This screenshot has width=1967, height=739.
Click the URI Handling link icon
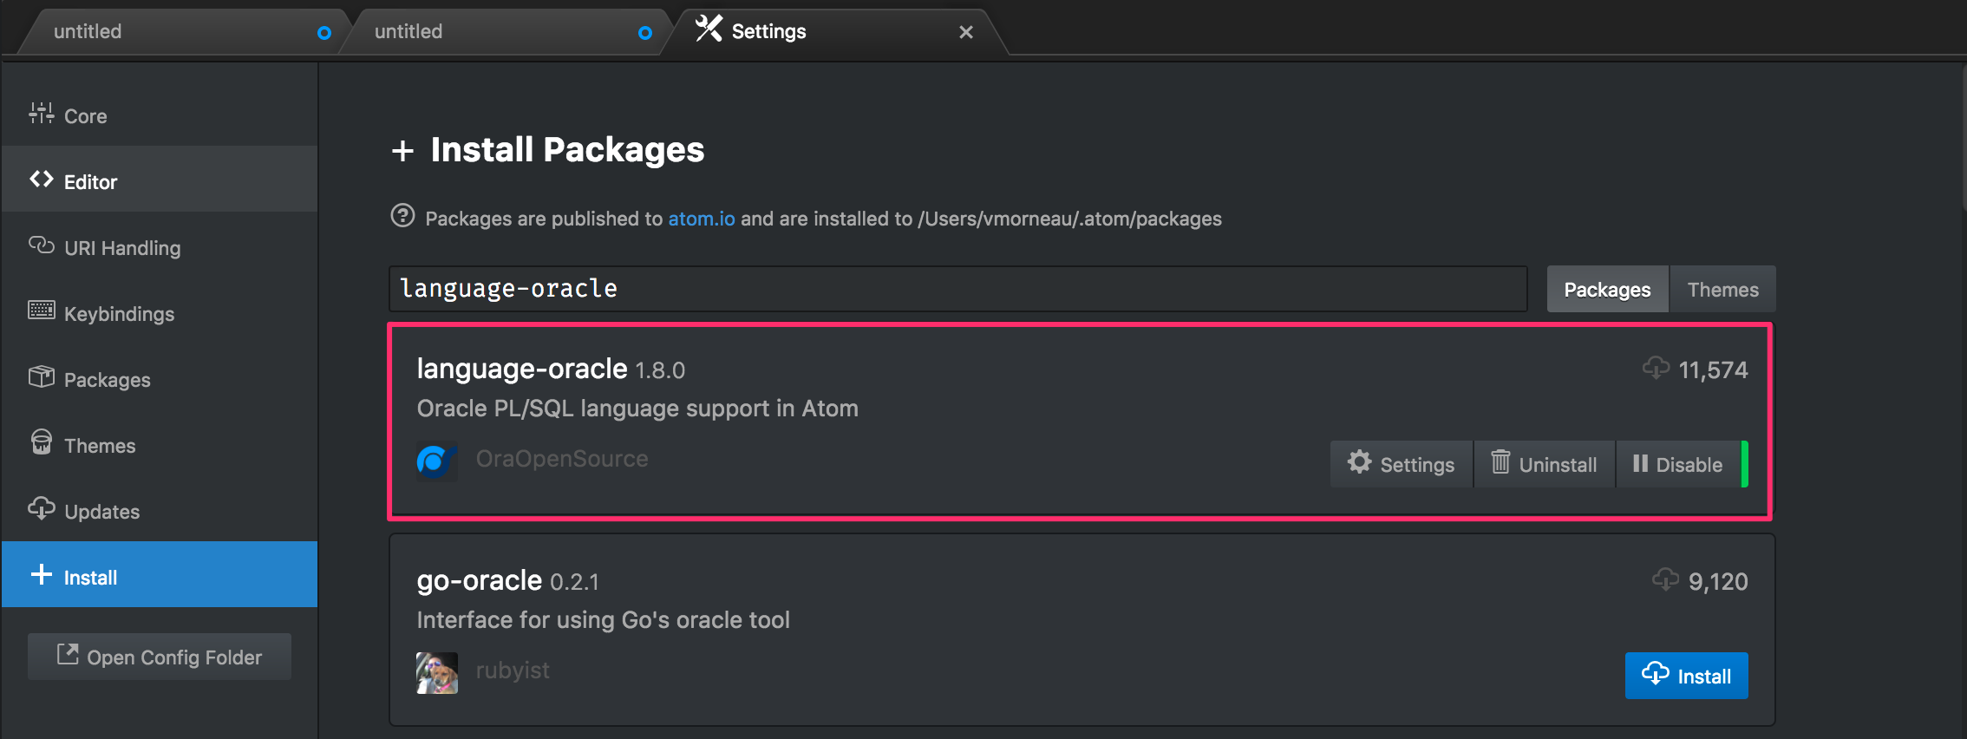coord(41,245)
